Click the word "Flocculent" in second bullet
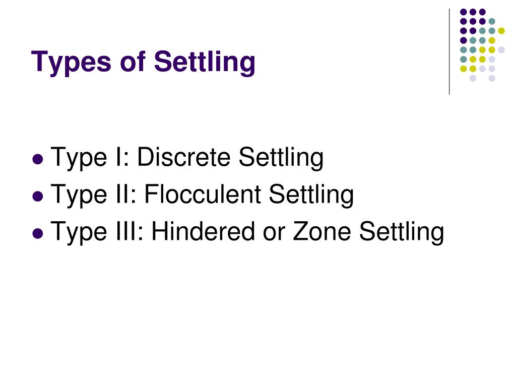 coord(203,194)
